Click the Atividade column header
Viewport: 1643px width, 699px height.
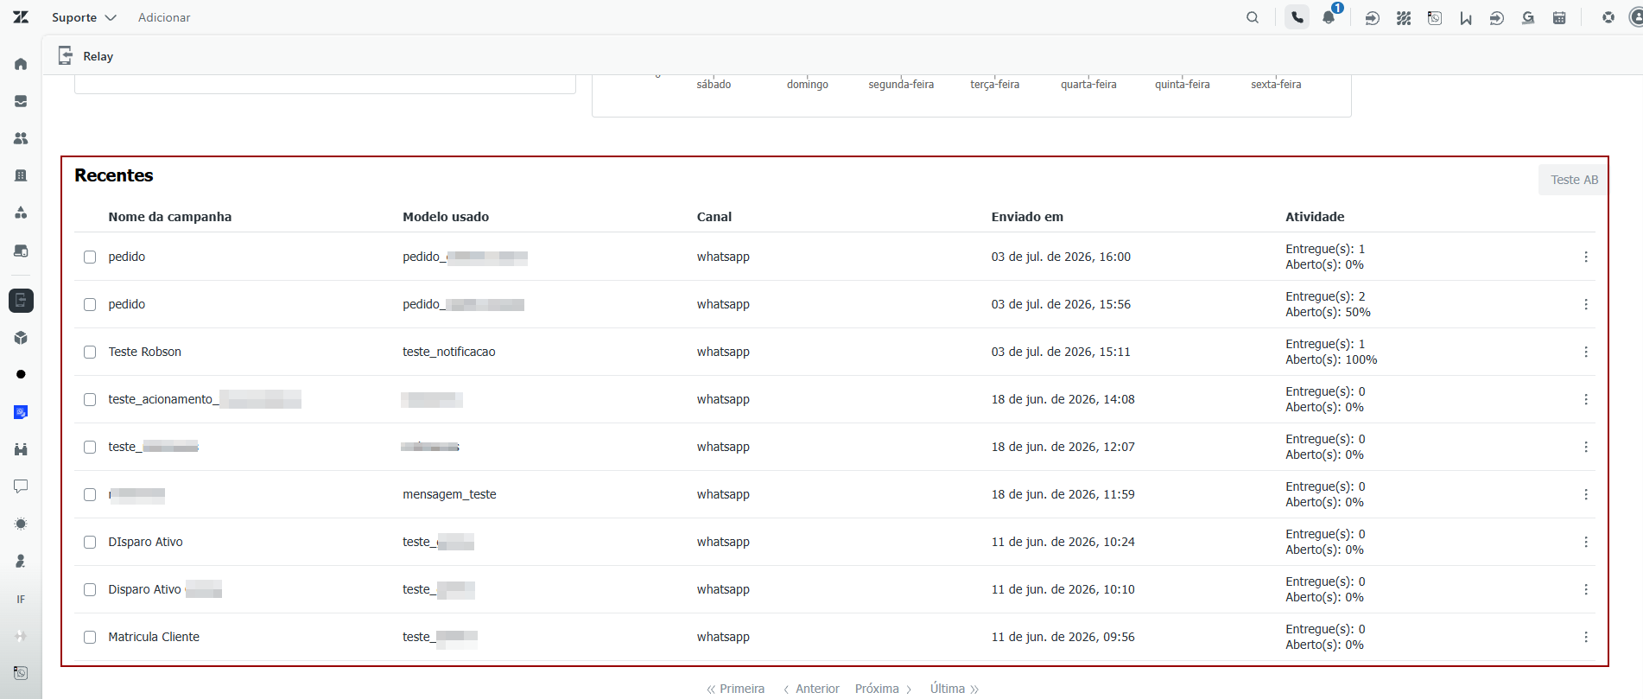point(1315,217)
